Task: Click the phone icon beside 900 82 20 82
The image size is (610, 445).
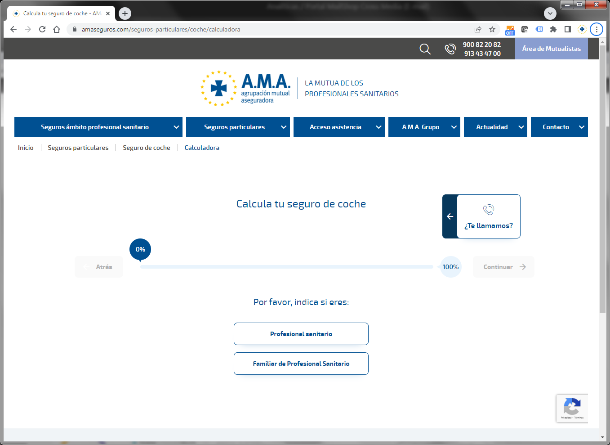Action: pos(450,49)
